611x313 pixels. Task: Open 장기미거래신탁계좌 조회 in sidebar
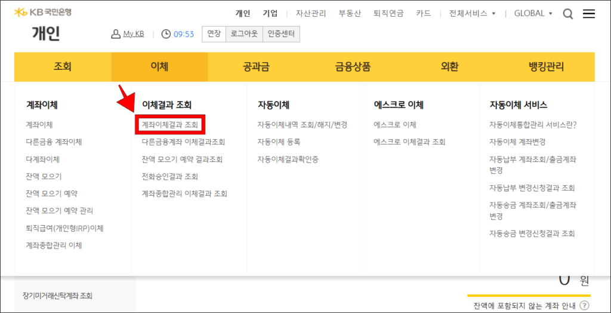pos(57,296)
